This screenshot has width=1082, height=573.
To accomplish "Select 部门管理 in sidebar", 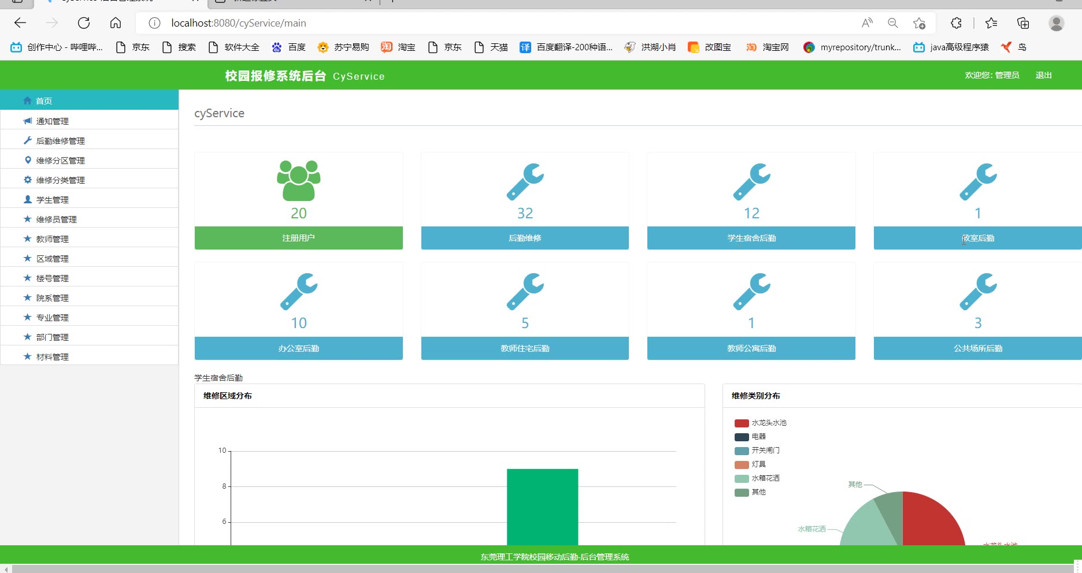I will coord(90,337).
